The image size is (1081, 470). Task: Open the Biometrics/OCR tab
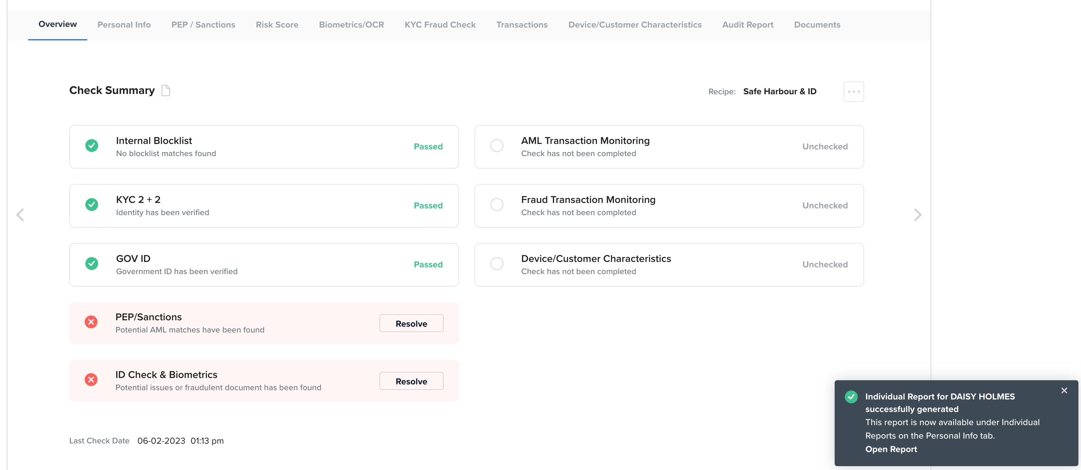click(x=351, y=25)
